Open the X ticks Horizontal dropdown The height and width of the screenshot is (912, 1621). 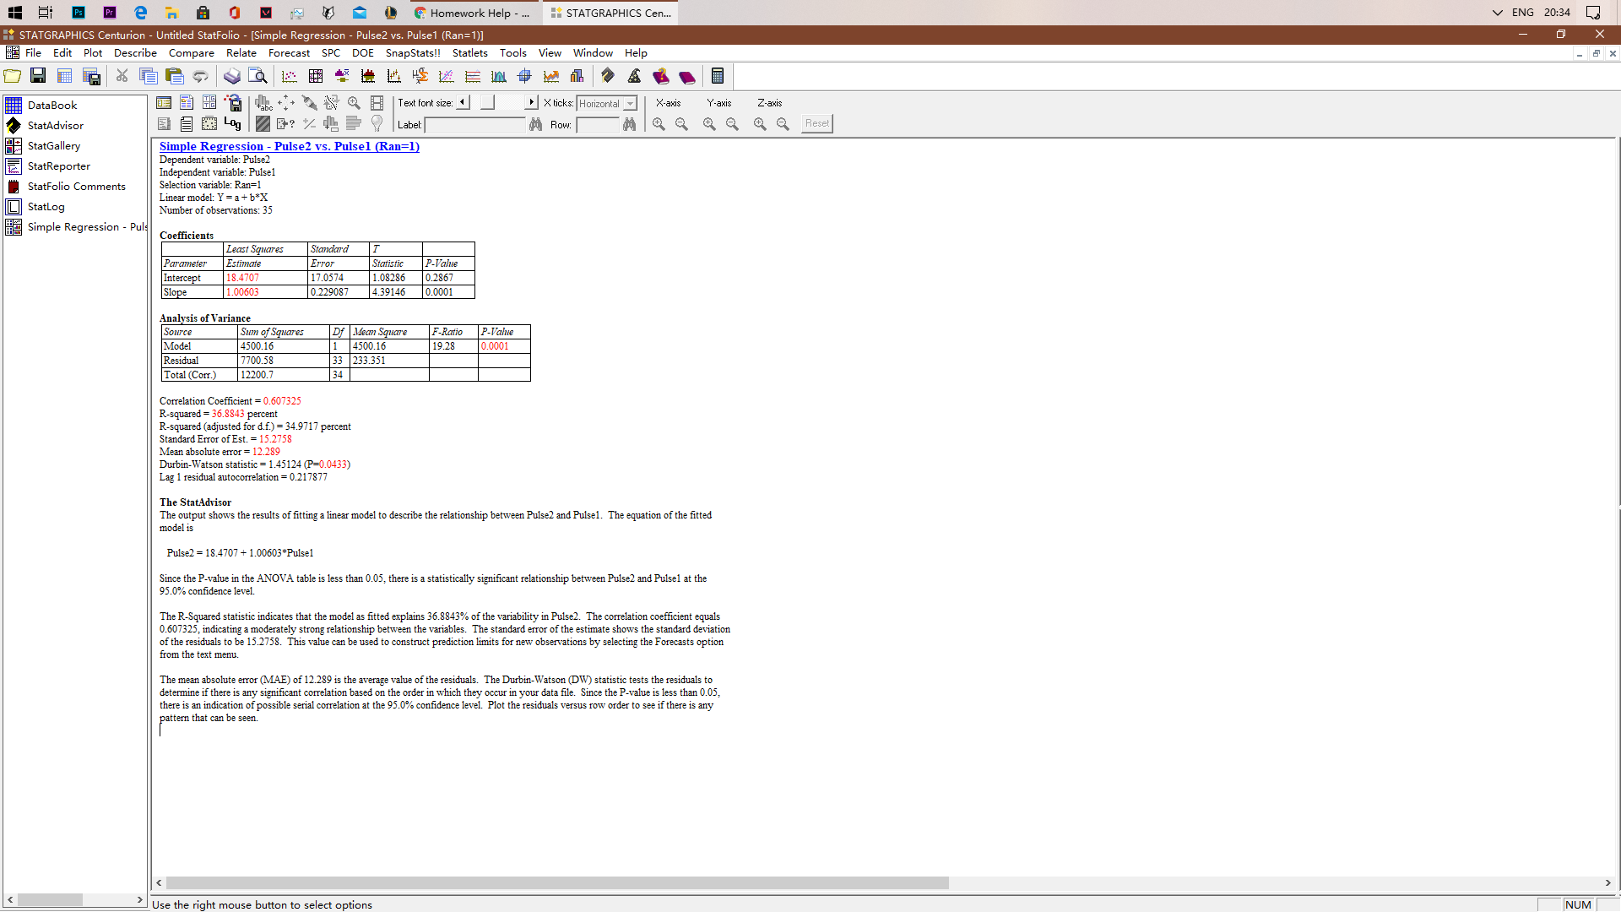click(x=628, y=103)
